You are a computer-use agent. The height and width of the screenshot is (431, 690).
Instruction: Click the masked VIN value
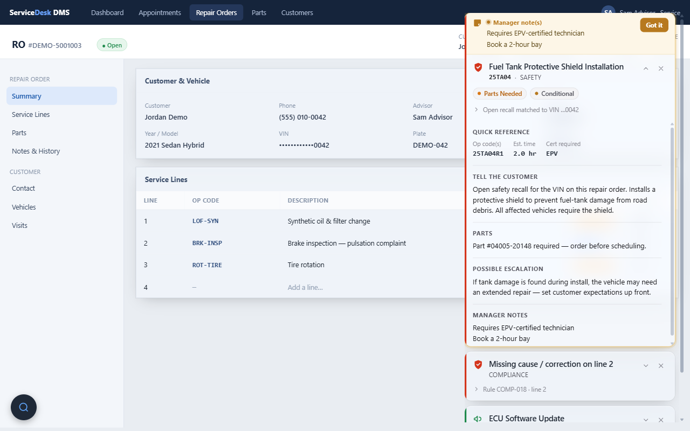[304, 145]
